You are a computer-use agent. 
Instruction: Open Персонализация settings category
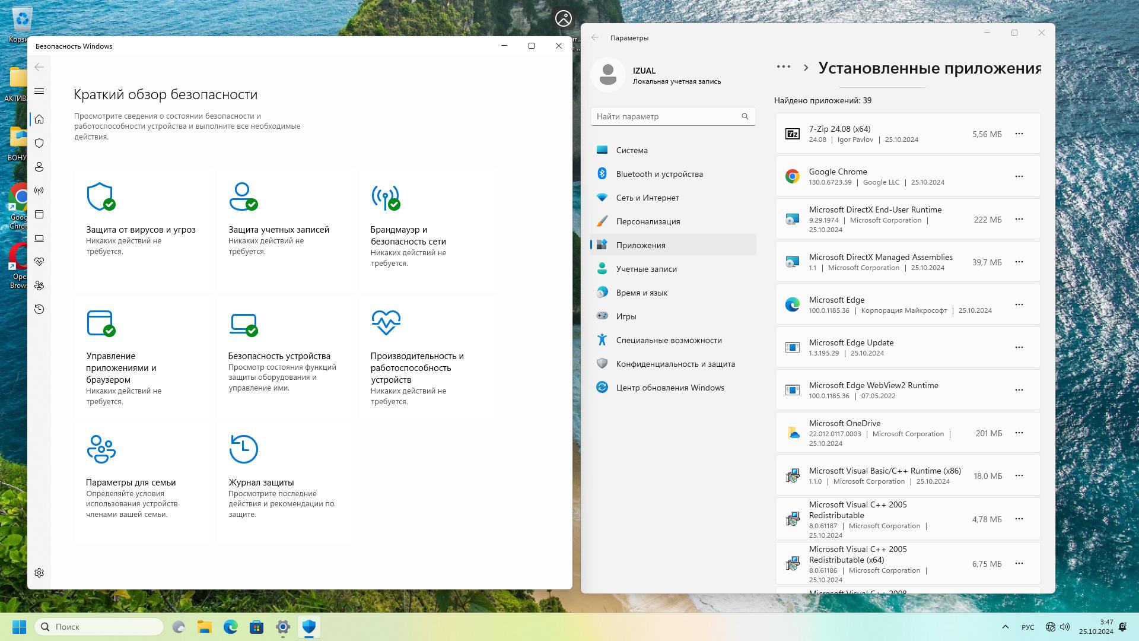tap(648, 221)
